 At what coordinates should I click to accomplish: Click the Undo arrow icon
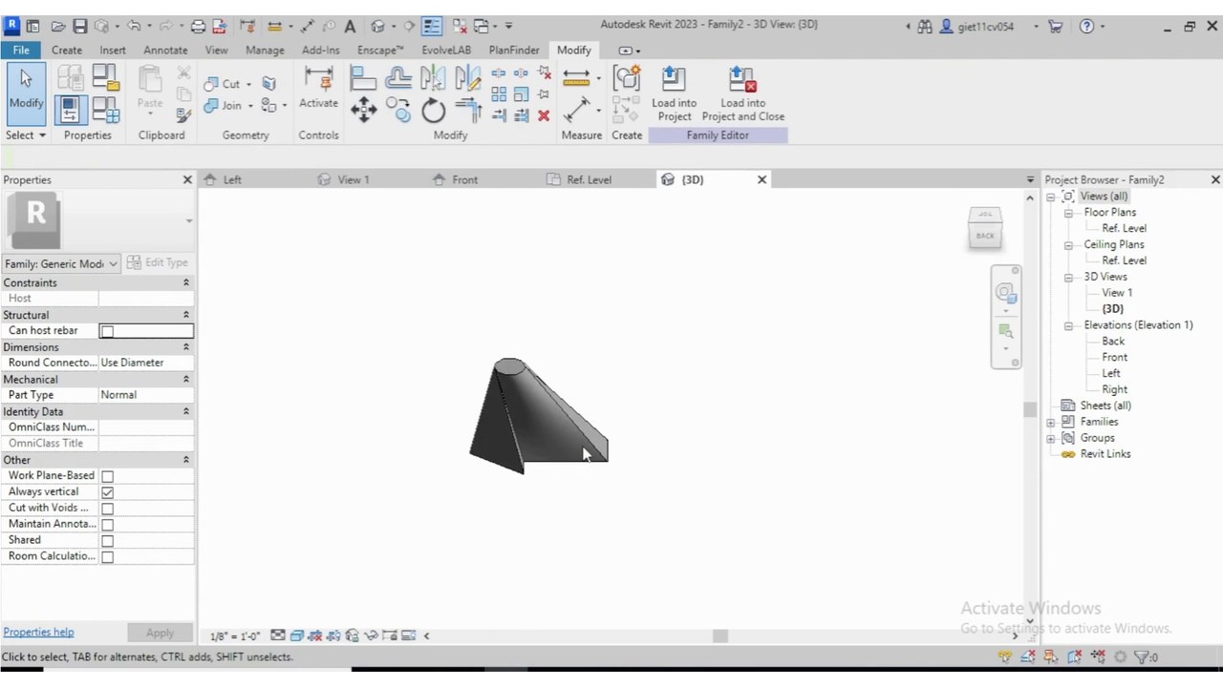[133, 27]
